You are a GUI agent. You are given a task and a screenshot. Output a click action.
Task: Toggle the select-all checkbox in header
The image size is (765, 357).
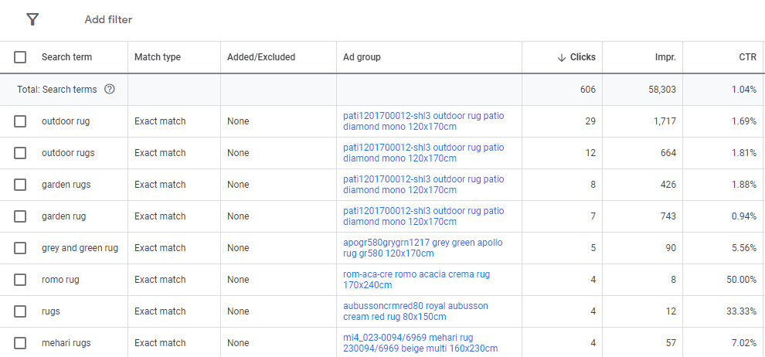tap(20, 57)
